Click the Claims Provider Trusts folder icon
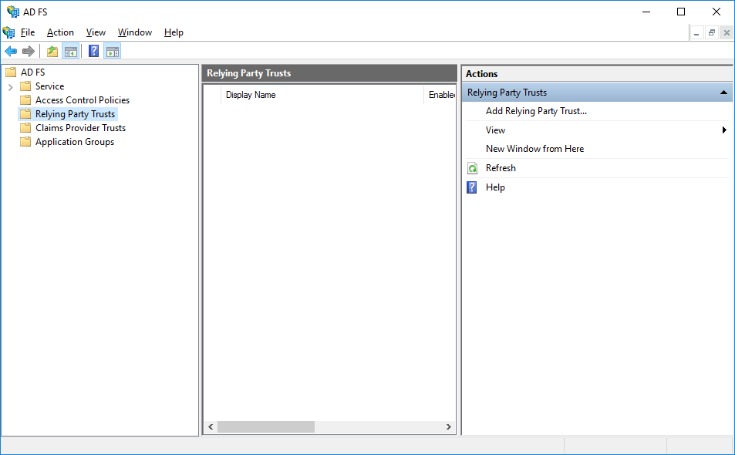 click(x=25, y=128)
